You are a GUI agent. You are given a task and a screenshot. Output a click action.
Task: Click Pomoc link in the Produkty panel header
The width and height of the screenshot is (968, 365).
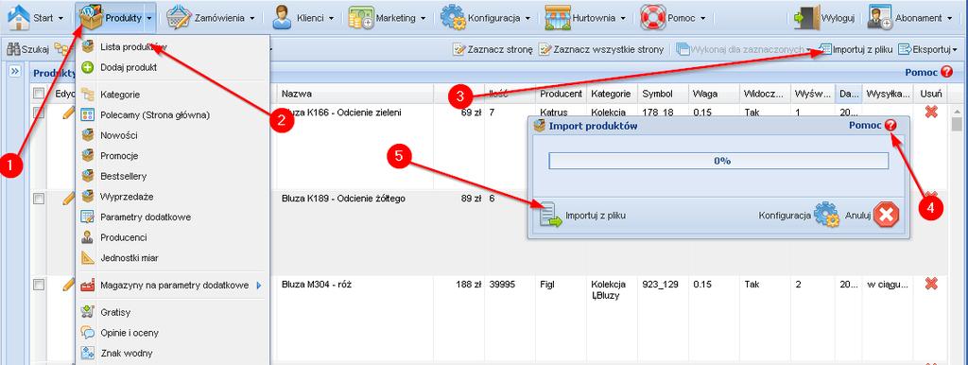click(922, 72)
